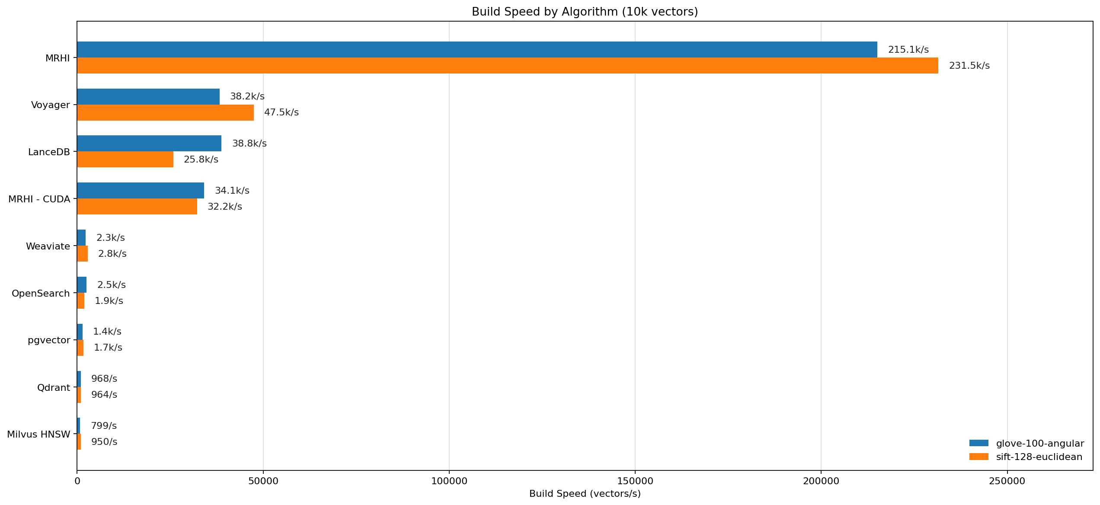Click the blue Voyager bar
The image size is (1100, 505).
click(x=148, y=97)
